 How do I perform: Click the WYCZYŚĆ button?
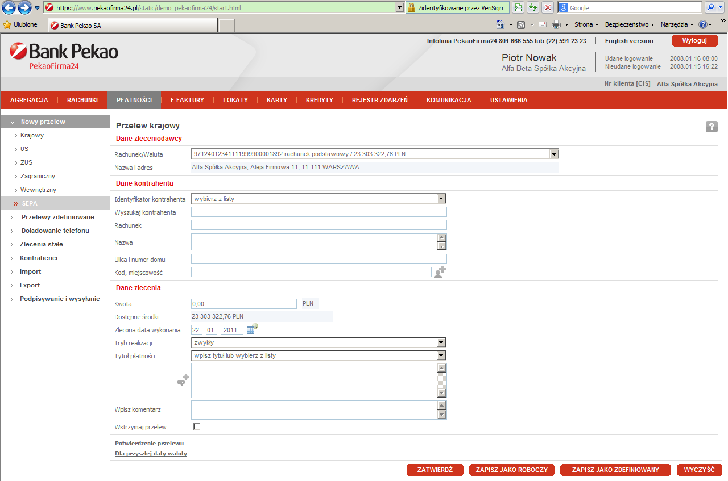click(700, 470)
